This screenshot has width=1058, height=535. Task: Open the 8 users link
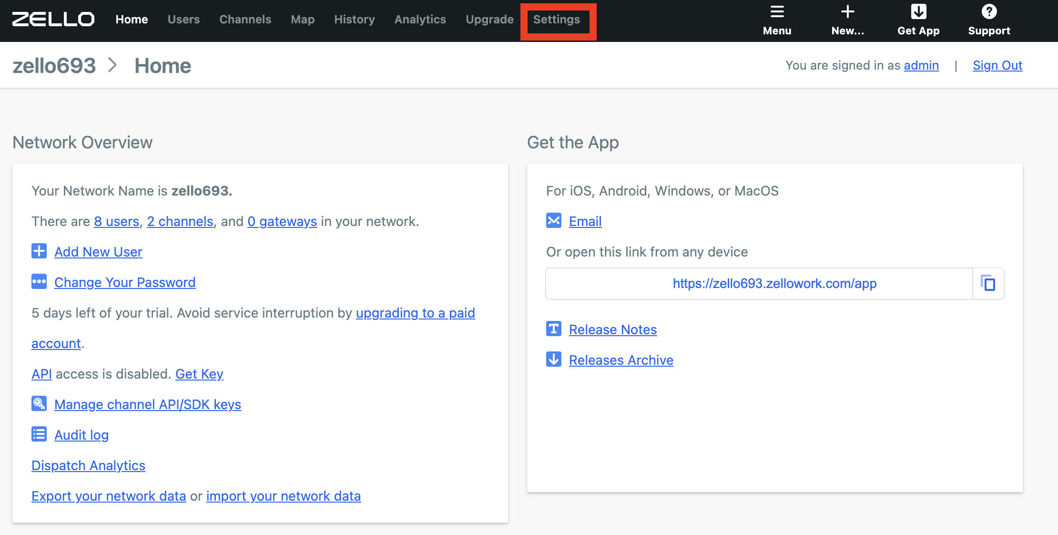click(x=116, y=221)
